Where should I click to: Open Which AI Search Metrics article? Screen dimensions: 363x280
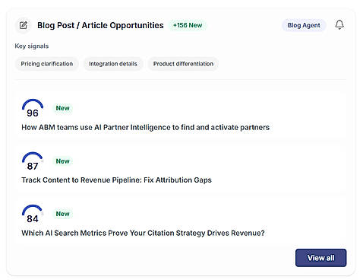pos(143,233)
